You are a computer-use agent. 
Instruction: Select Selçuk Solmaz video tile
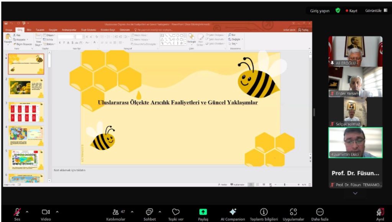(355, 112)
